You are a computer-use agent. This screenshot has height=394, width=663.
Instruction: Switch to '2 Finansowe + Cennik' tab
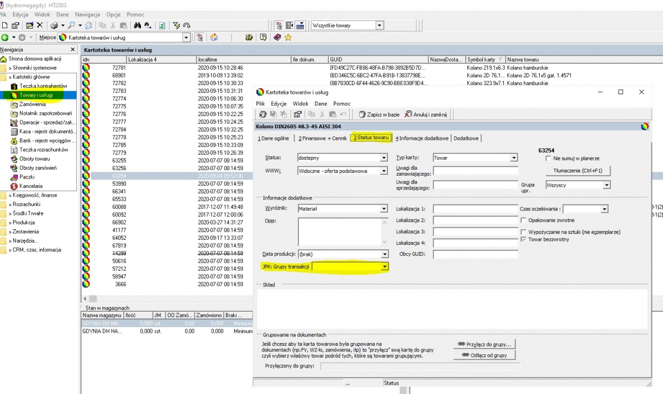point(323,138)
